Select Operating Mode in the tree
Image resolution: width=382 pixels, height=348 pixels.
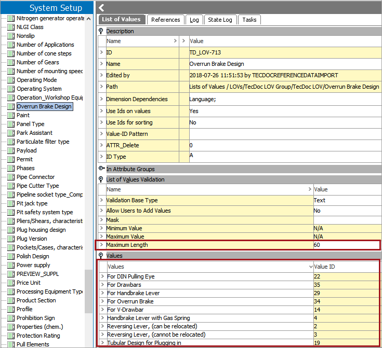(36, 80)
